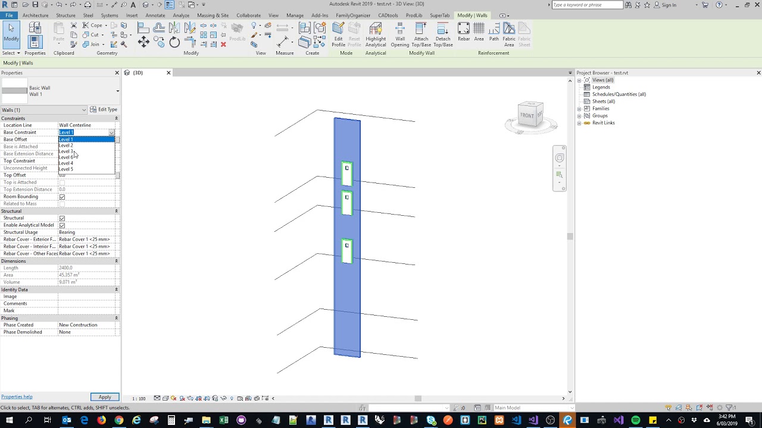Screen dimensions: 762x428
Task: Expand Revit Links in Project Browser
Action: coord(579,123)
